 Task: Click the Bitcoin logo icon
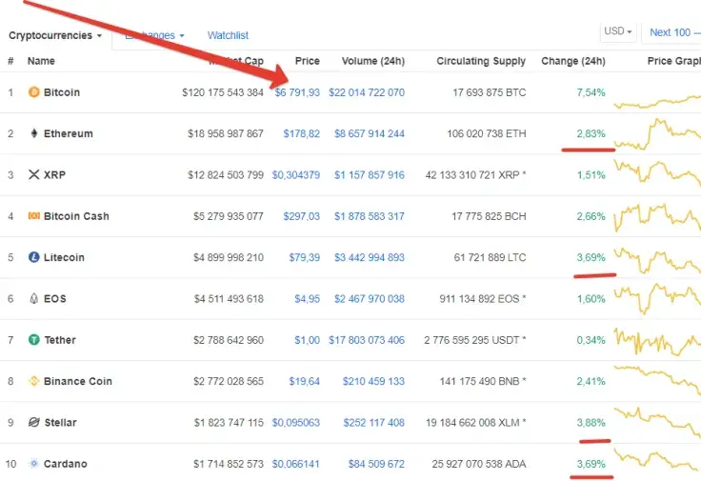coord(34,92)
